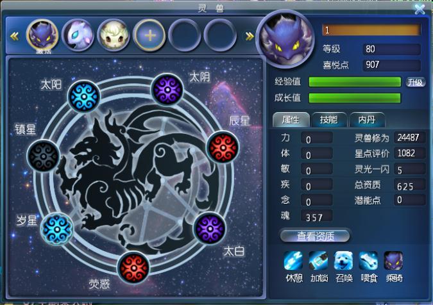Select the 太白 purple orb

coord(210,228)
